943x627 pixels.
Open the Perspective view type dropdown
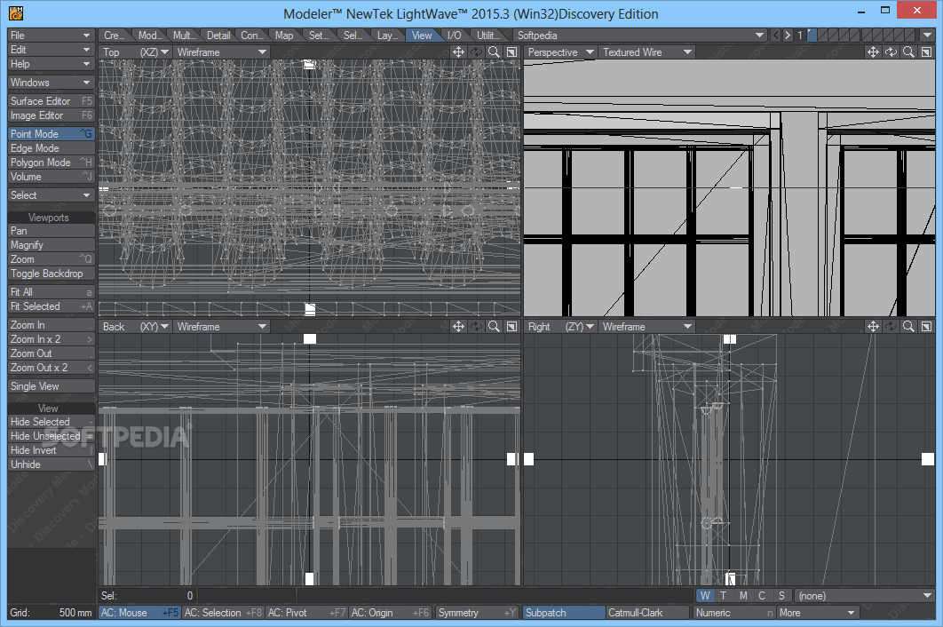(x=560, y=52)
